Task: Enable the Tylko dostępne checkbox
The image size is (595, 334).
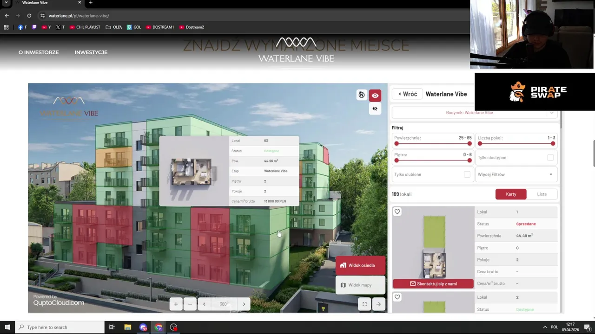Action: tap(550, 158)
